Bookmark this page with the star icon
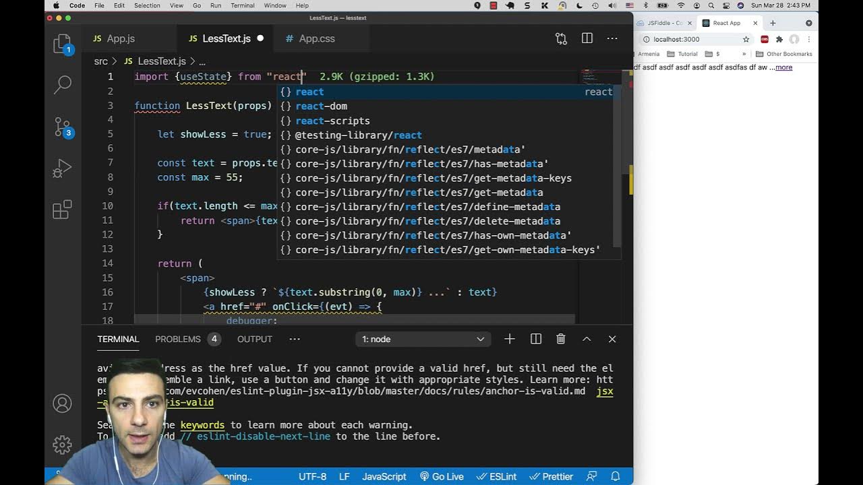Screen dimensions: 863x485 point(746,39)
